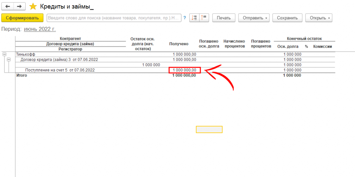This screenshot has height=177, width=355.
Task: Select the Тинькофф counterparty cell
Action: pyautogui.click(x=26, y=54)
